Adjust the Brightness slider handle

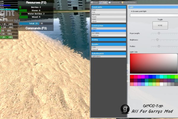pyautogui.click(x=157, y=40)
